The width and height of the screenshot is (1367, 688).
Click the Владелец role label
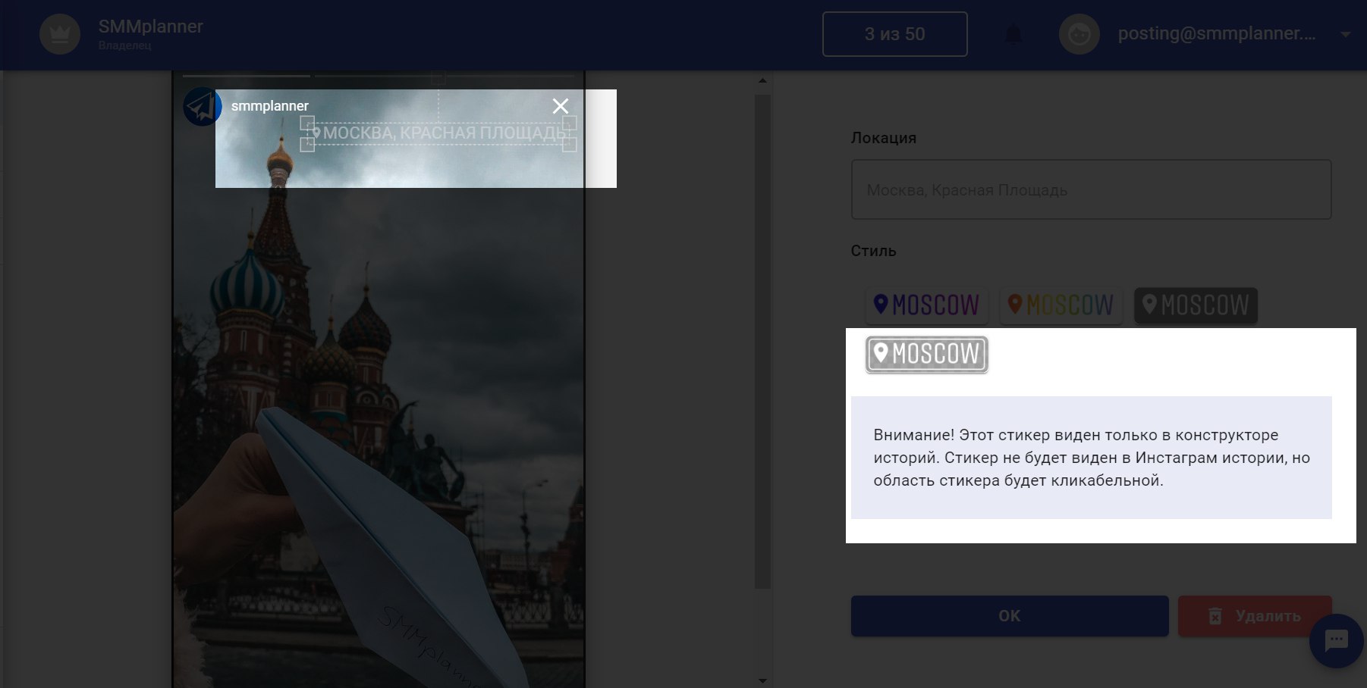point(124,45)
